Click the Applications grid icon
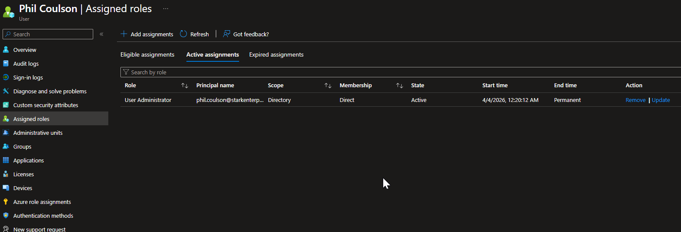The height and width of the screenshot is (232, 681). [x=6, y=160]
